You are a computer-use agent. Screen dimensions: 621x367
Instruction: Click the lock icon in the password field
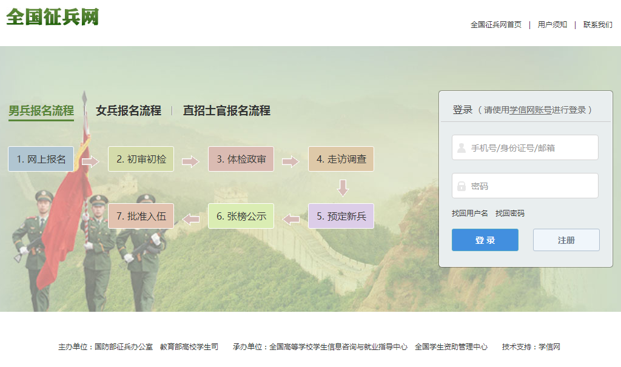pyautogui.click(x=462, y=185)
